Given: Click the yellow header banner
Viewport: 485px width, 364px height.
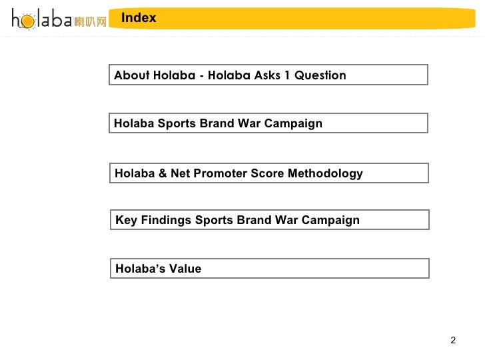Looking at the screenshot, I should 292,18.
